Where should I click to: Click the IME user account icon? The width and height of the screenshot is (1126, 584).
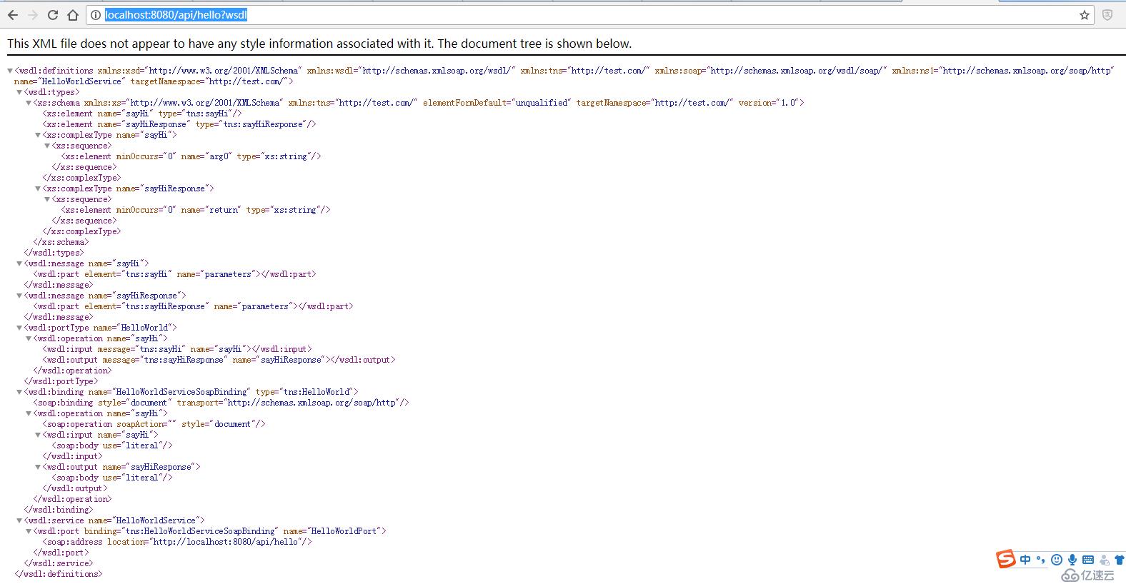point(1105,560)
